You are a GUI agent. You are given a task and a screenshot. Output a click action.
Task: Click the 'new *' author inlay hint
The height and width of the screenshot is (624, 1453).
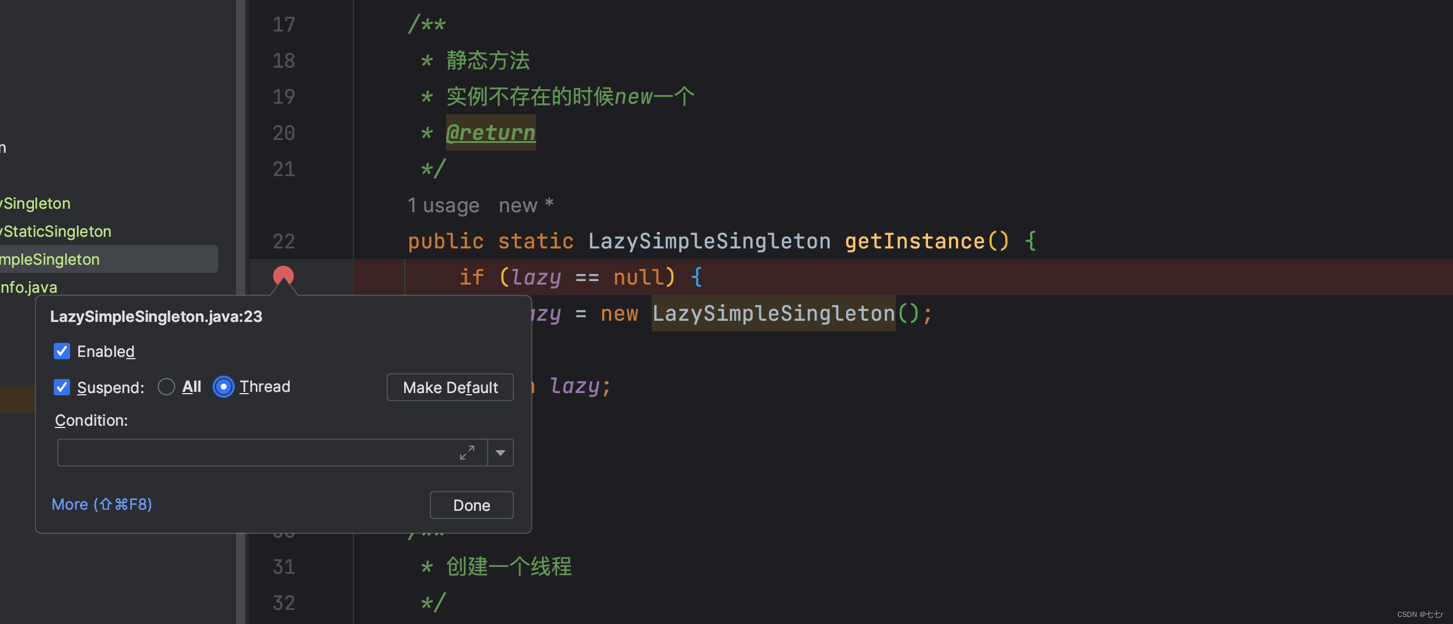point(526,205)
